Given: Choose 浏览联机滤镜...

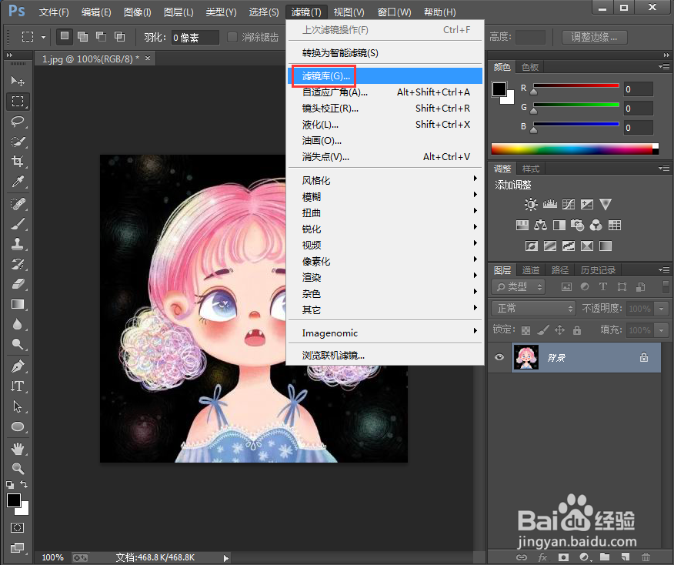Looking at the screenshot, I should 385,355.
